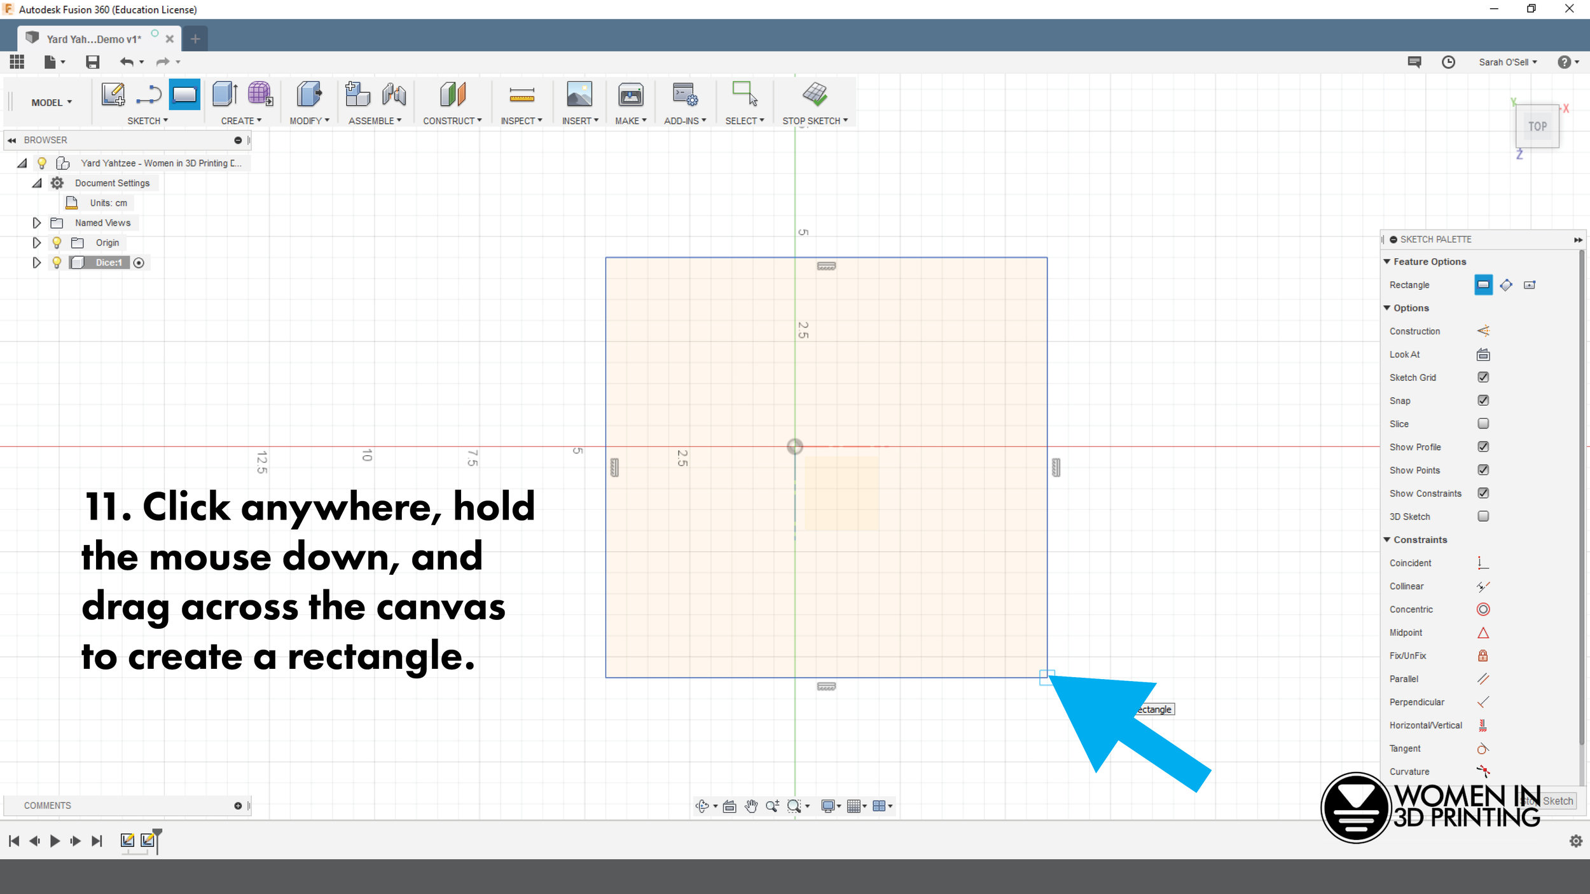Screen dimensions: 1590x894
Task: Click the Stop Sketch toolbar icon
Action: point(815,94)
